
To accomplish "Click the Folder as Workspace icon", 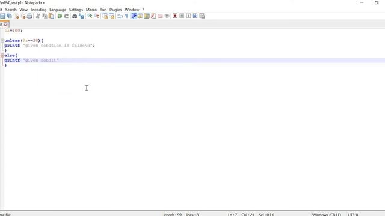I will tap(160, 16).
